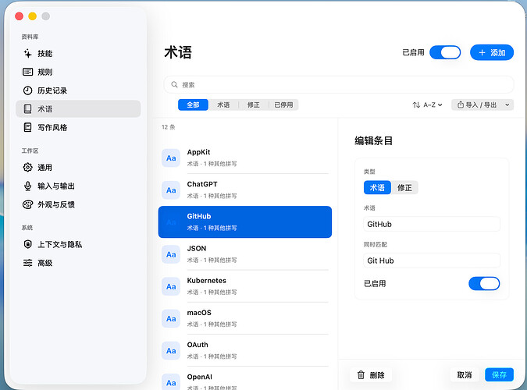Switch to the 修正 filter tab

point(254,105)
